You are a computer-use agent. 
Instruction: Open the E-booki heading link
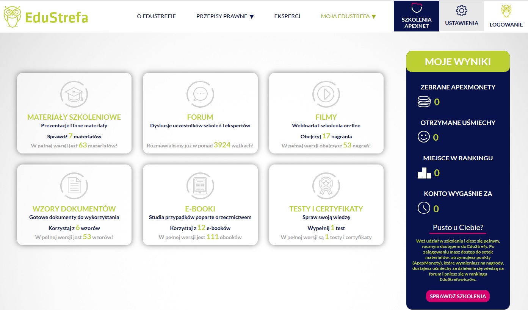tap(200, 209)
